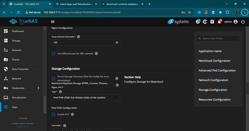This screenshot has height=131, width=249.
Task: Click the sidebar vertical scrollbar
Action: (45, 70)
